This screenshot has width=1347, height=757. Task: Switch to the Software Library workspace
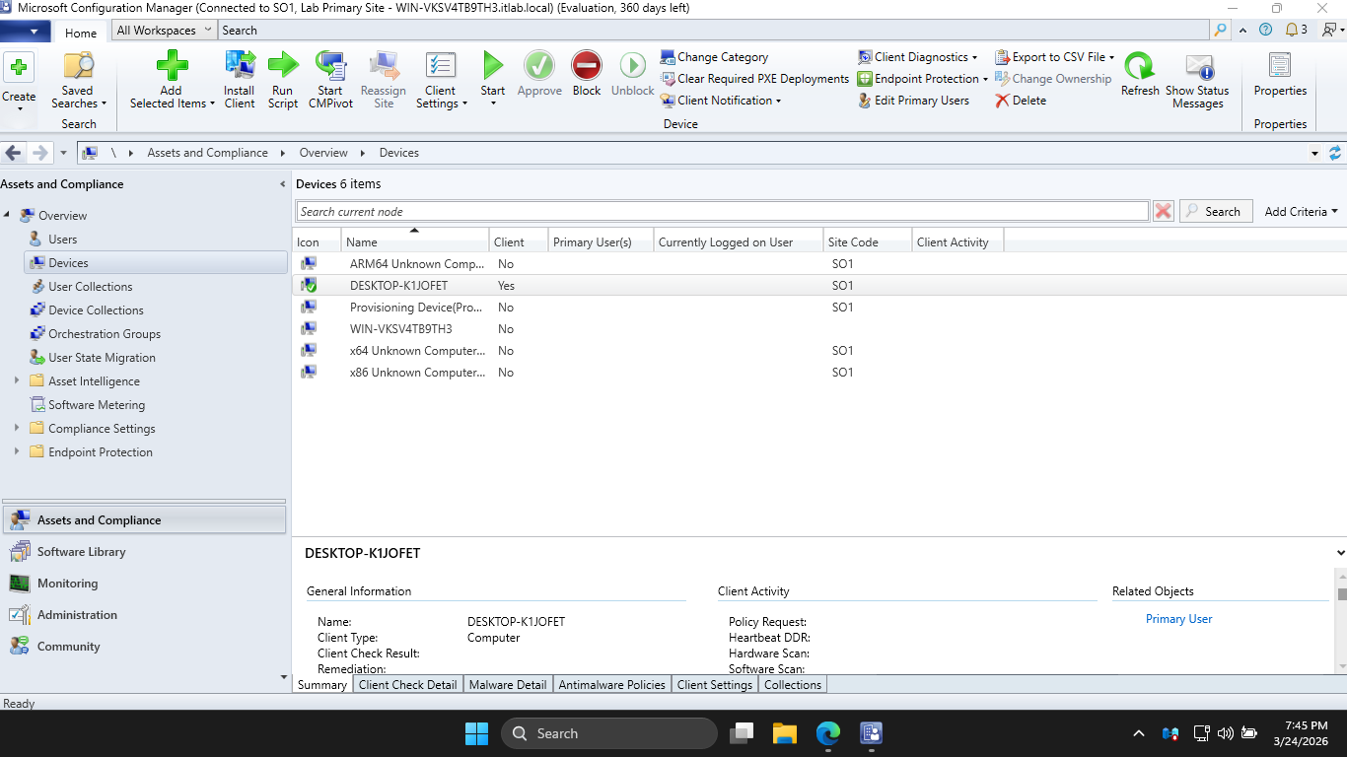point(81,552)
